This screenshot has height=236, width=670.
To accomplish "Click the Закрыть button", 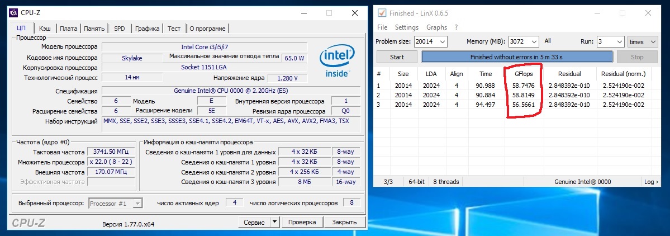I will click(x=345, y=223).
